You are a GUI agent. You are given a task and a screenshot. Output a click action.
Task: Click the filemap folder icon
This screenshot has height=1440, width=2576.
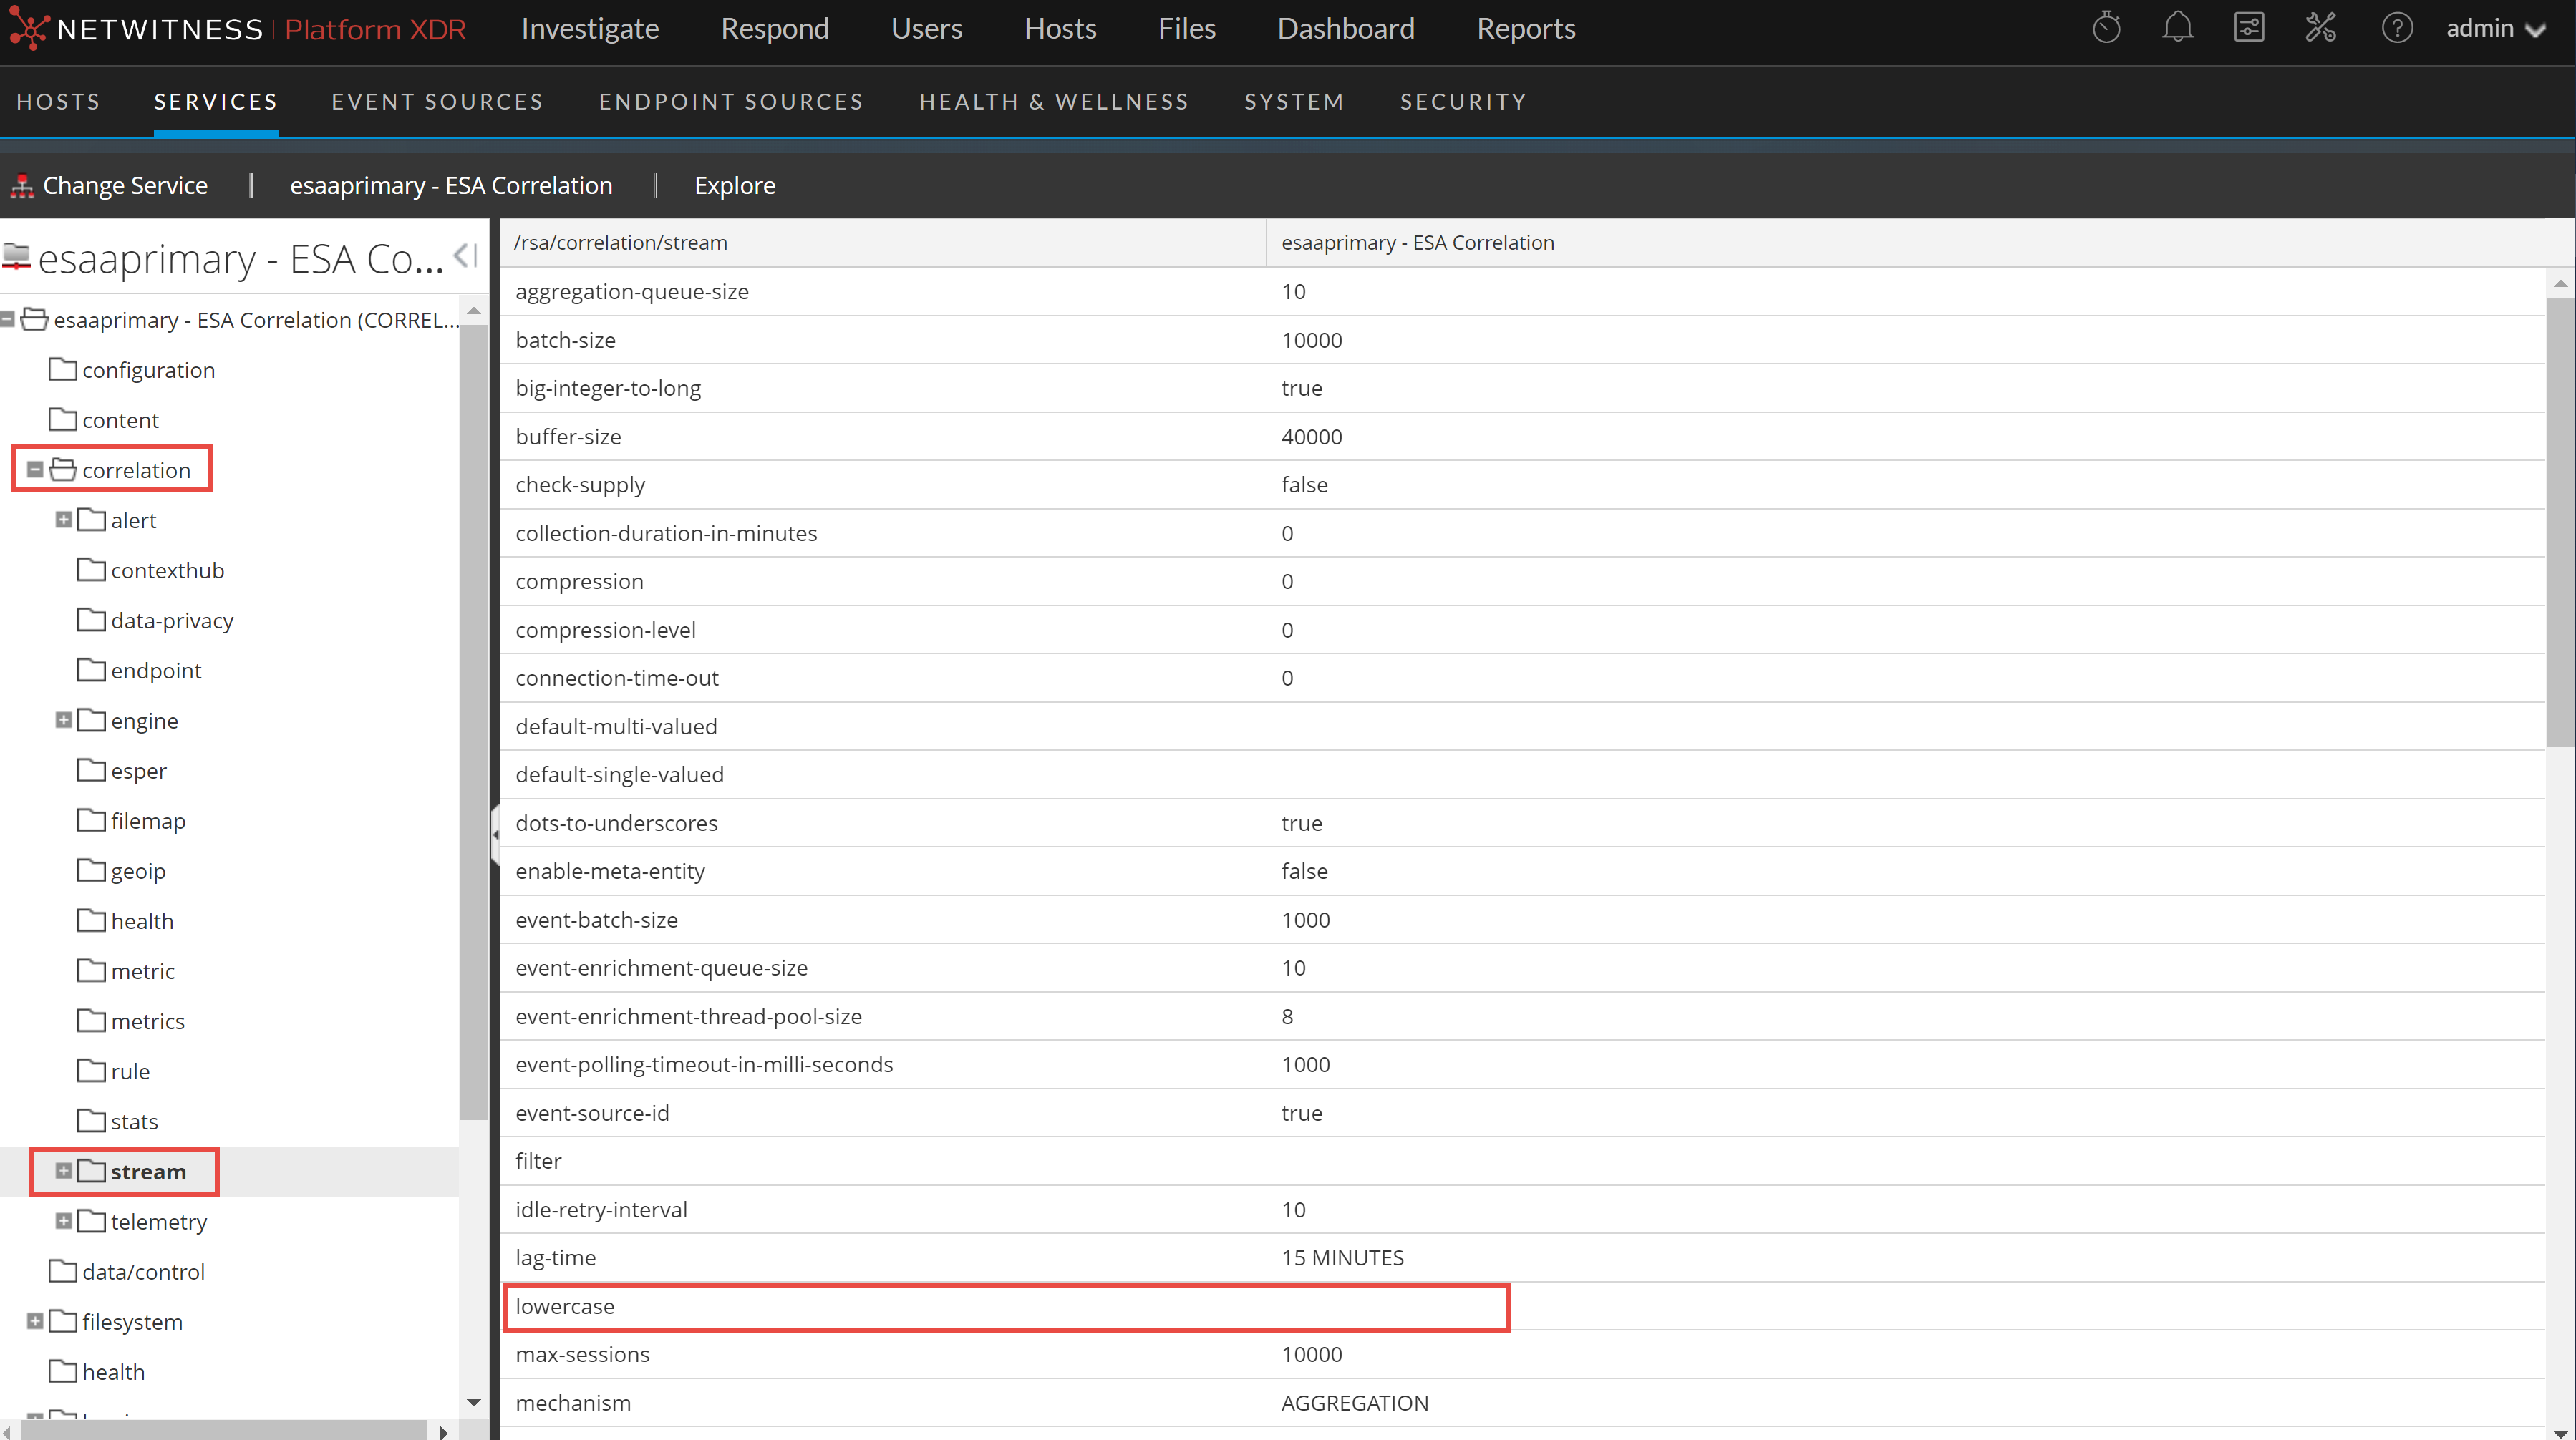[92, 820]
